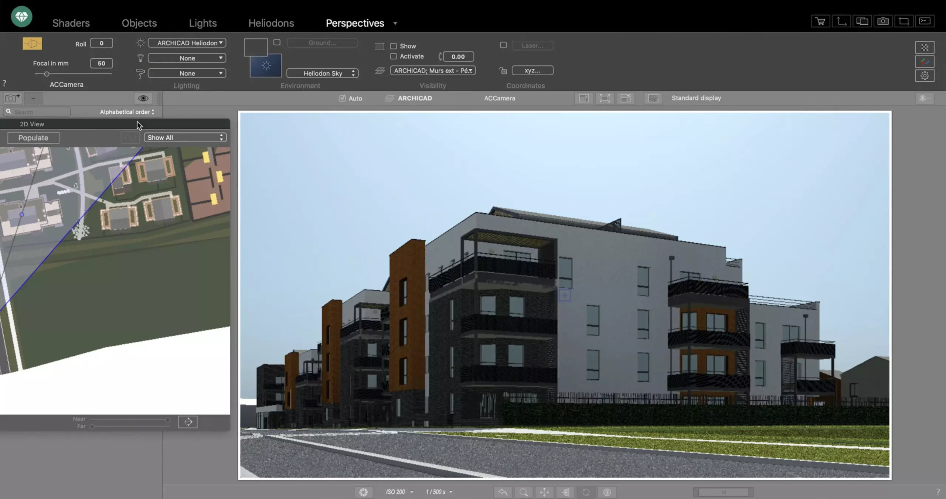
Task: Open the Heliodons tab
Action: click(271, 23)
